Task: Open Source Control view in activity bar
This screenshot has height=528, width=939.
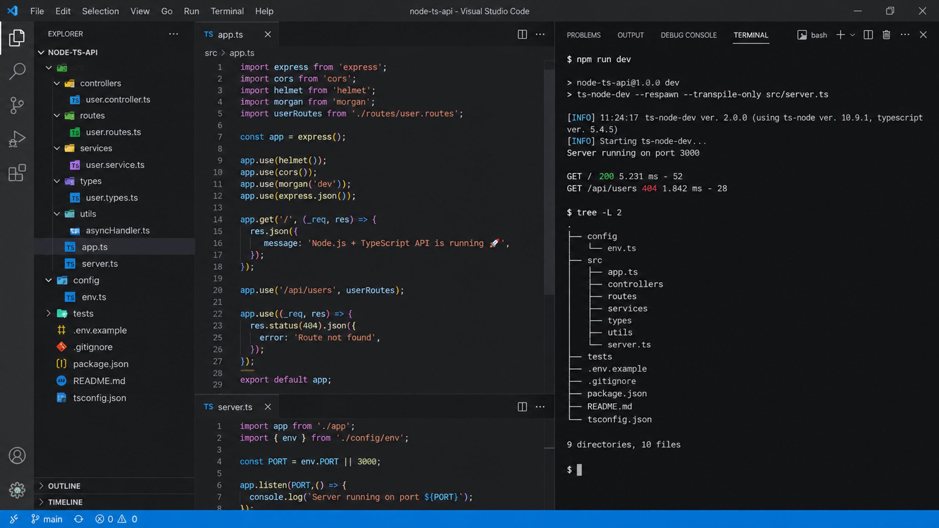Action: click(17, 105)
